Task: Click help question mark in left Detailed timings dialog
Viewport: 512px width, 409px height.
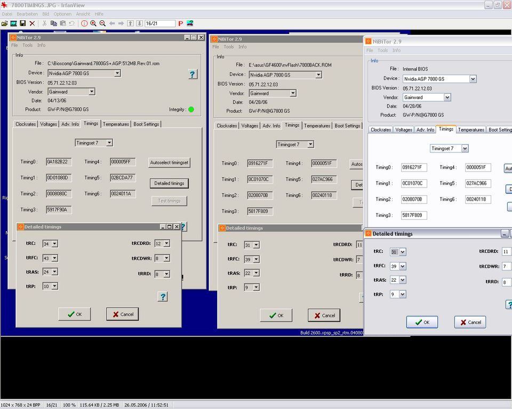Action: pyautogui.click(x=163, y=297)
